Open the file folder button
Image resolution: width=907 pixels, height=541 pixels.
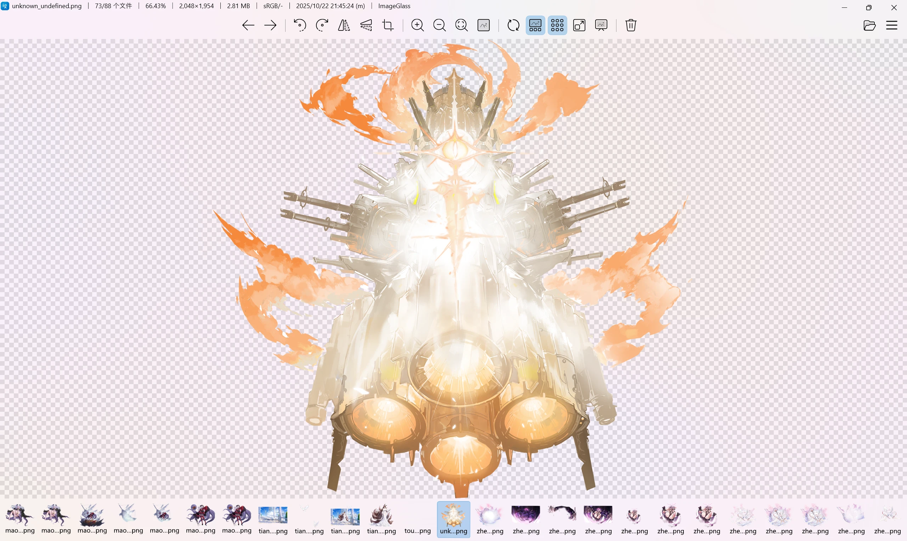pyautogui.click(x=869, y=25)
